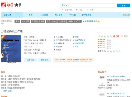The width and height of the screenshot is (132, 97).
Task: Open the 每日新书 tab
Action: [59, 15]
